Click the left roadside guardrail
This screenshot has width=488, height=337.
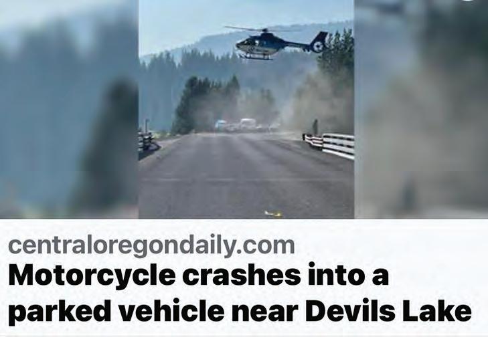pos(147,141)
